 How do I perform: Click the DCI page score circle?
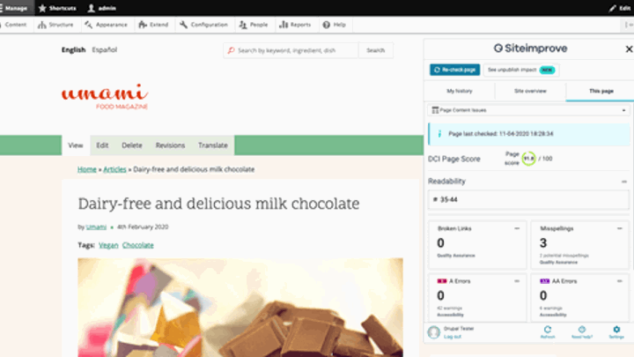point(528,159)
